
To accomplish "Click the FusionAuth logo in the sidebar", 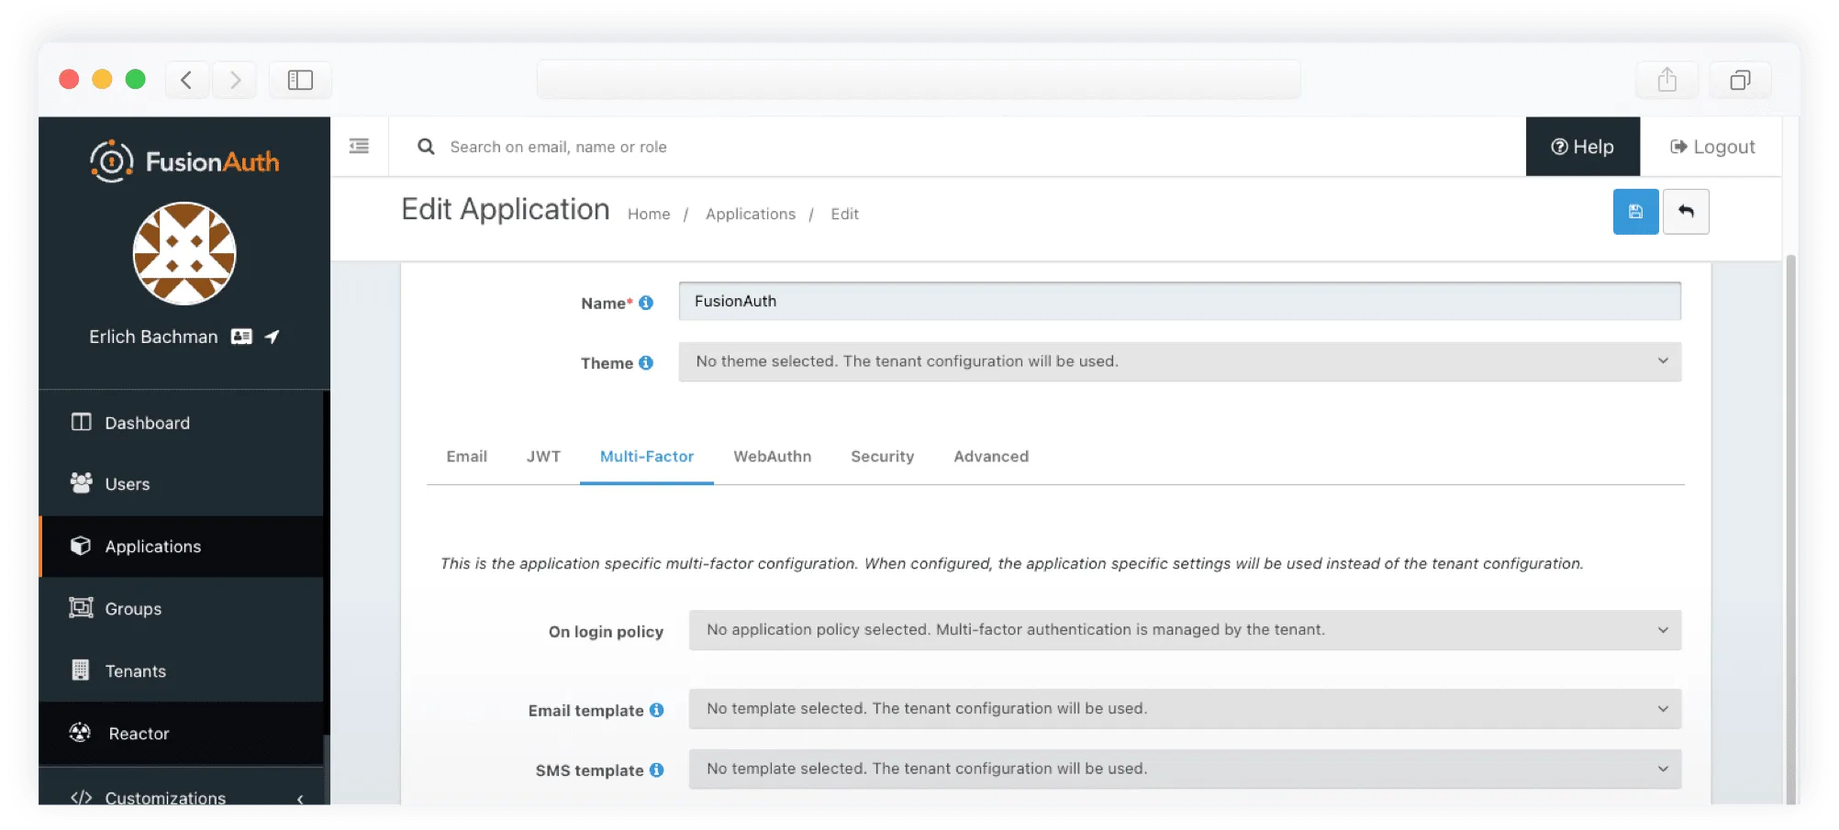I will [184, 161].
